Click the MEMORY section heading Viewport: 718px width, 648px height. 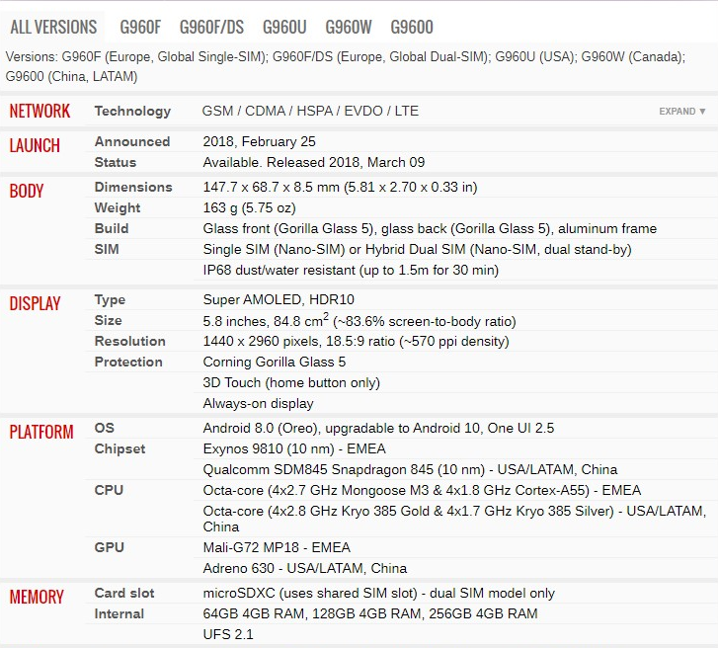[x=37, y=597]
